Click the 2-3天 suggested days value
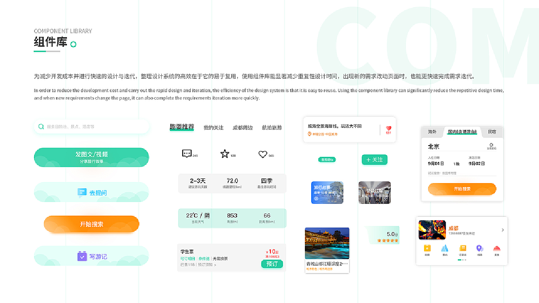The height and width of the screenshot is (303, 539). point(198,181)
